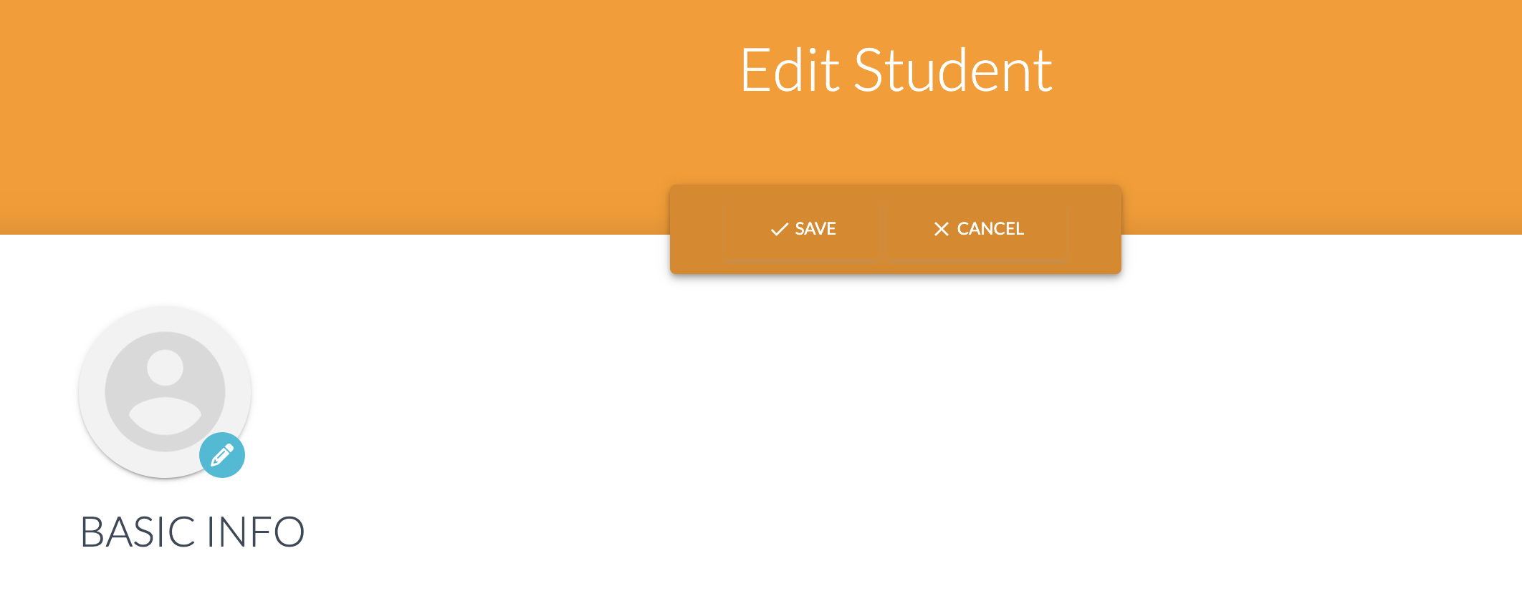Click the head circle of the avatar silhouette
Viewport: 1522px width, 601px height.
[166, 368]
